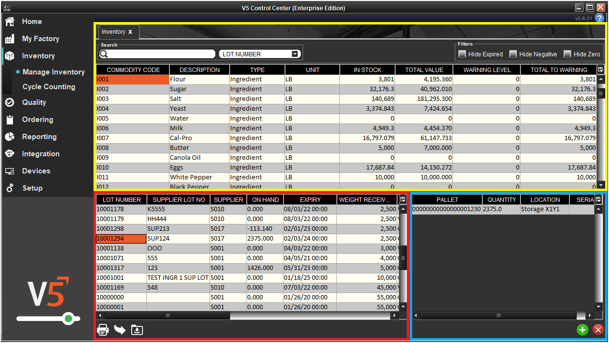Open column options on the lot number grid
Screen dimensions: 609x343
[402, 199]
